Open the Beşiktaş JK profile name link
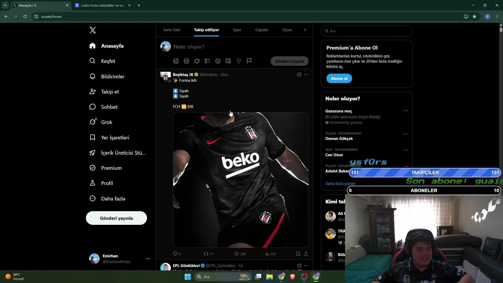Image resolution: width=503 pixels, height=283 pixels. coord(183,75)
